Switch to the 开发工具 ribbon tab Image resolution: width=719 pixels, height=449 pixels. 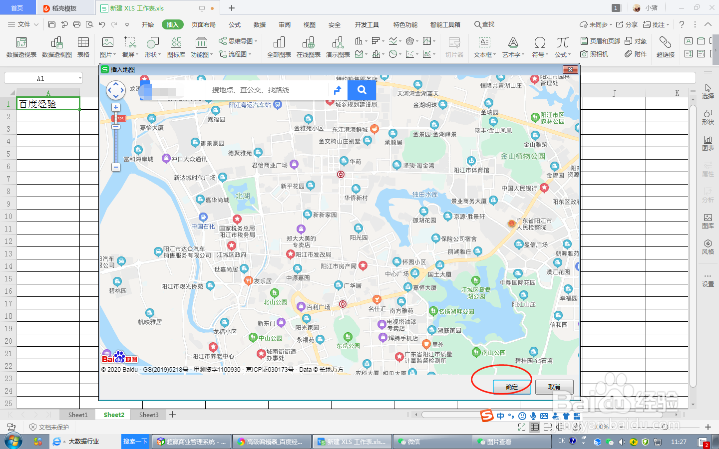pyautogui.click(x=367, y=24)
